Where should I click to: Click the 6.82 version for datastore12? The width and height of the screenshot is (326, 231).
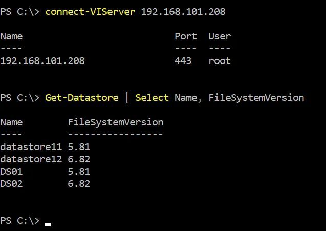(79, 159)
